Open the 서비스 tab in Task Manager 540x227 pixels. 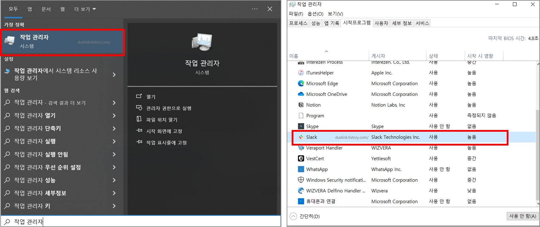tap(422, 23)
